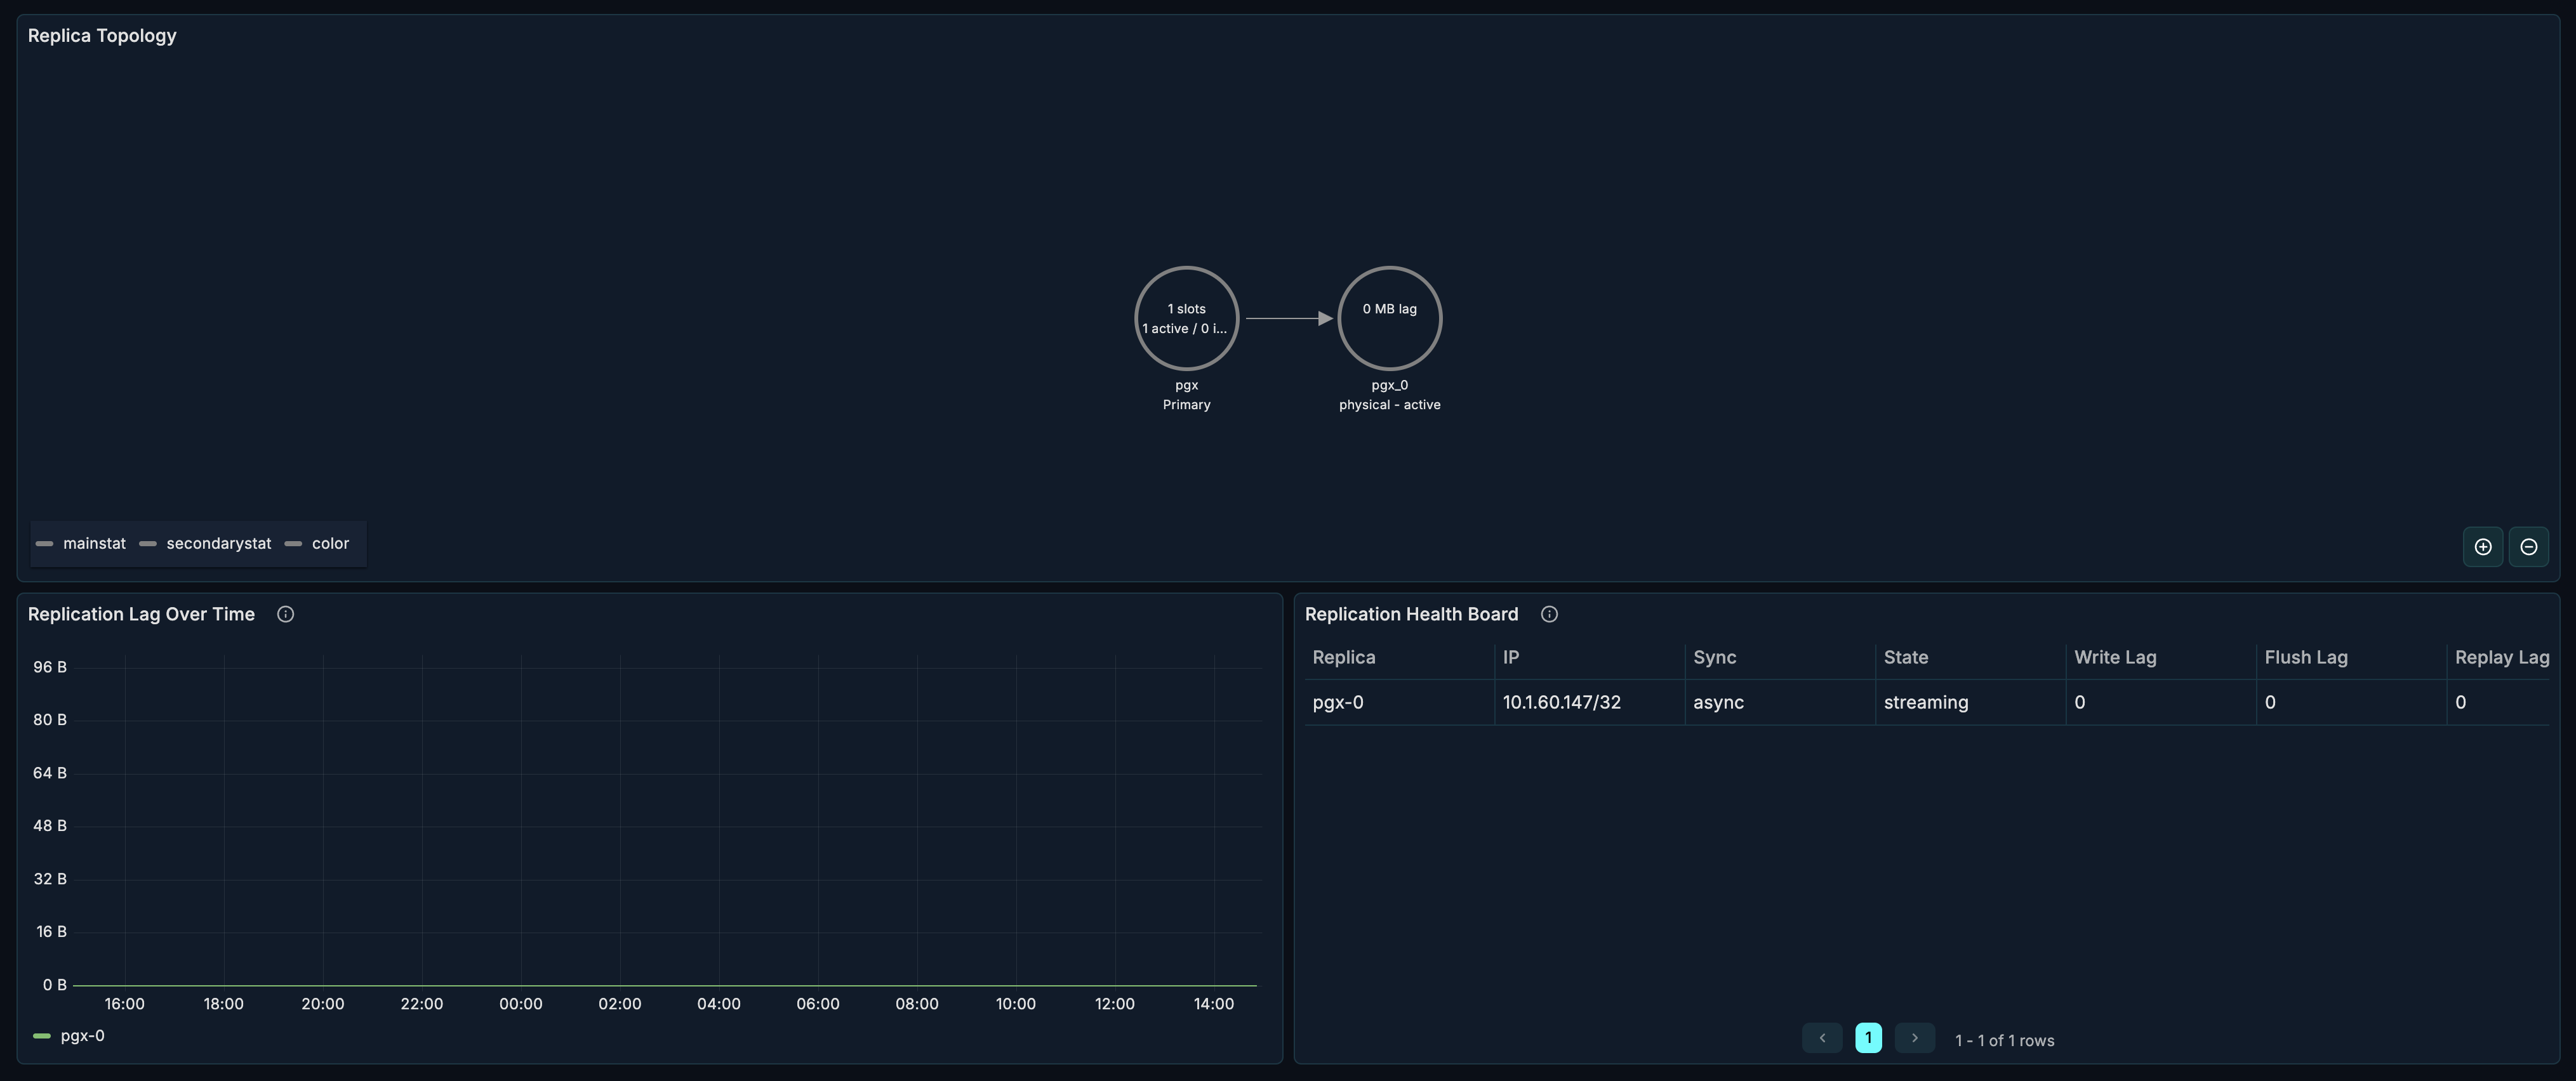Viewport: 2576px width, 1081px height.
Task: Go to previous table page arrow
Action: (x=1822, y=1038)
